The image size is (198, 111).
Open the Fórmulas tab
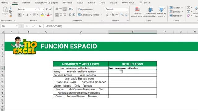point(67,2)
